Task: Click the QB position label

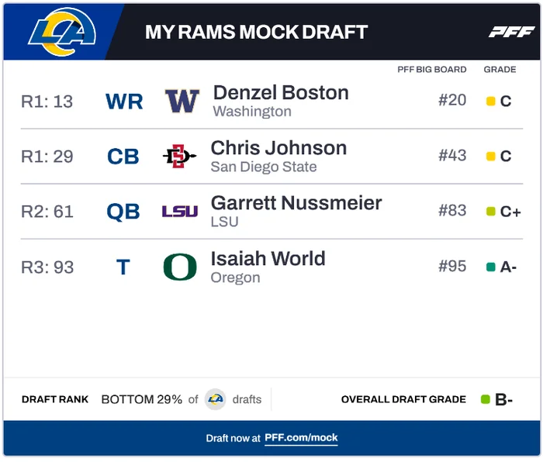Action: (x=123, y=212)
